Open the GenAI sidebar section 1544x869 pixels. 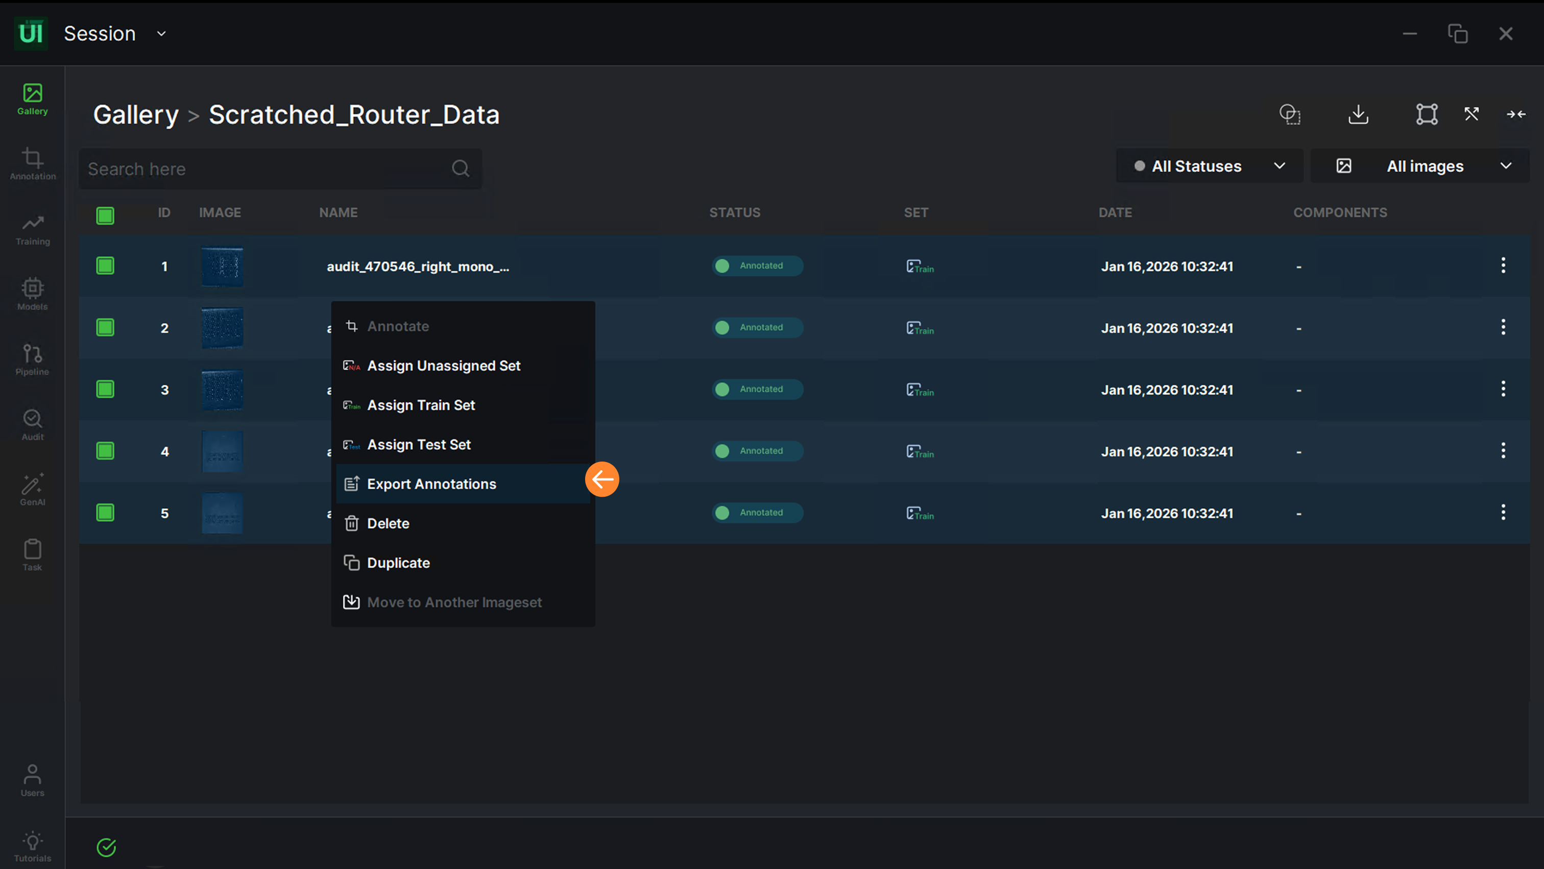coord(32,490)
